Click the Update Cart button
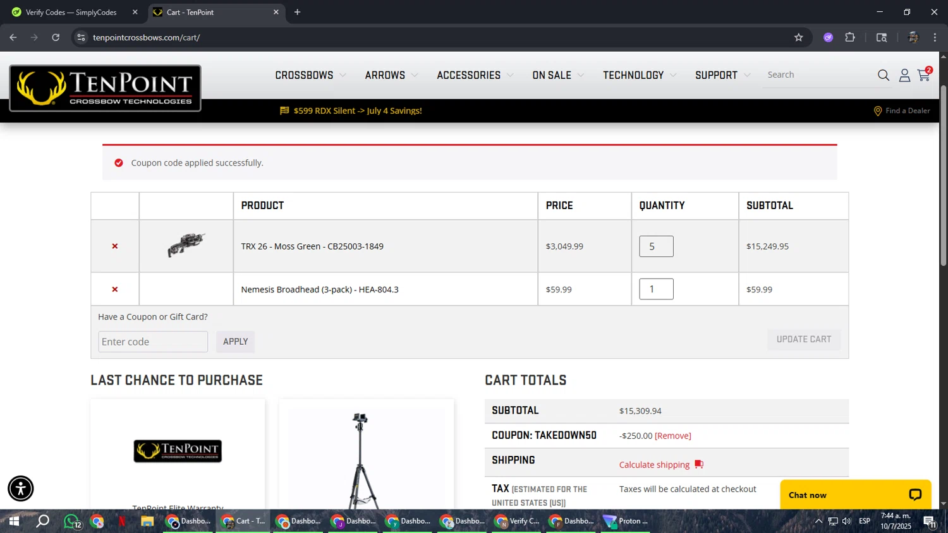Viewport: 948px width, 533px height. point(804,339)
